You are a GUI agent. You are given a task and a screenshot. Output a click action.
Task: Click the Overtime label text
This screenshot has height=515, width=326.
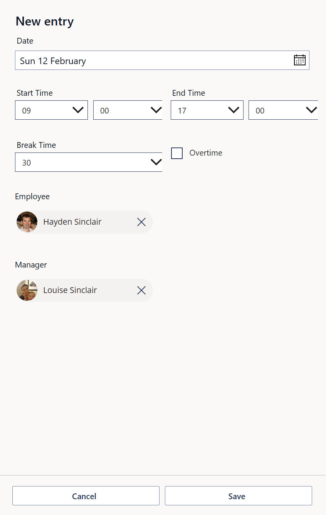pos(206,153)
